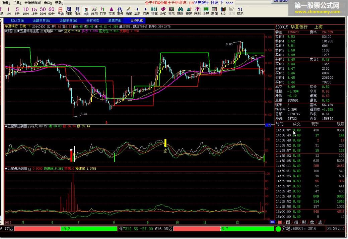Switch to 默认页面 tab
The image size is (348, 239).
(17, 20)
